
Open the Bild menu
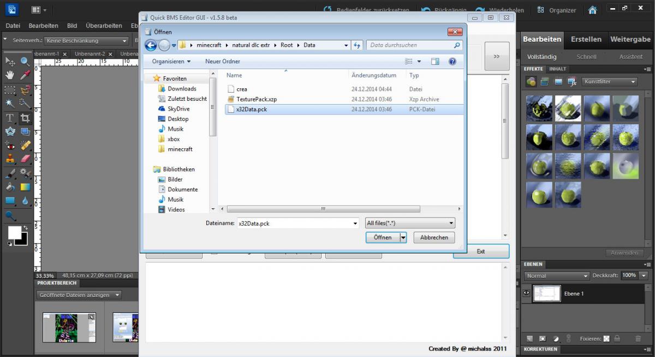(72, 26)
